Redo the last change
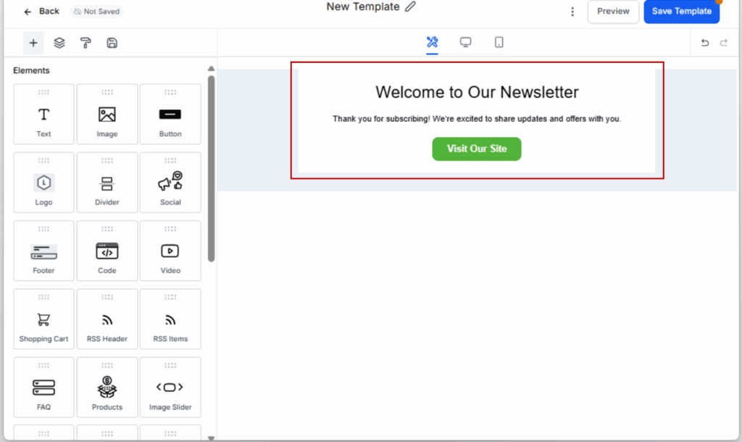 (724, 43)
